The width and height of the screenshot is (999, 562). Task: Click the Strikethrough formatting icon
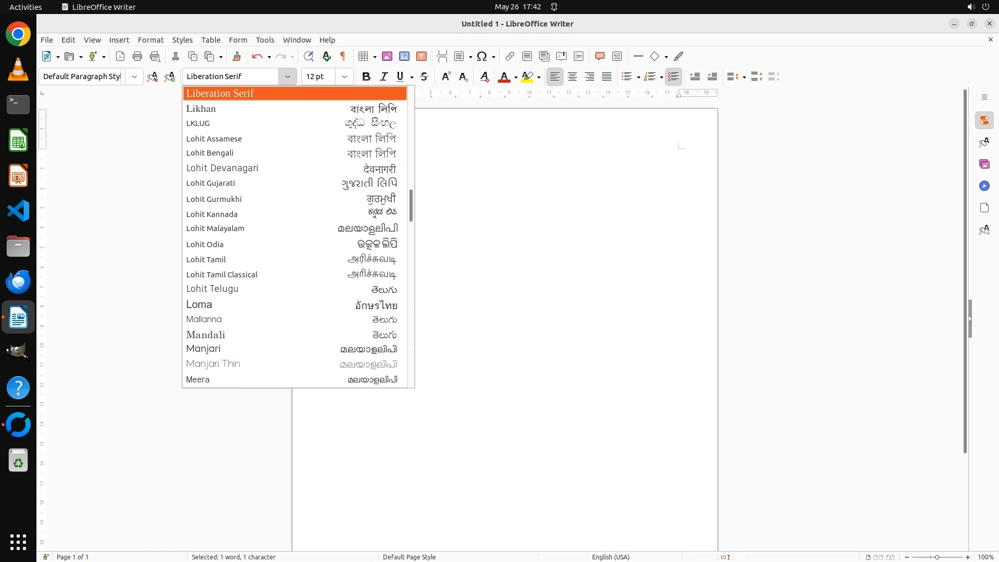point(424,76)
